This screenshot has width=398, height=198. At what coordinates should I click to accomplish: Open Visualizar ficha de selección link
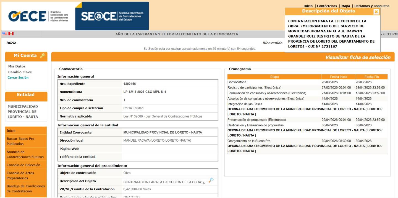358,57
